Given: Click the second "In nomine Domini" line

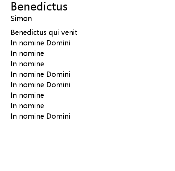Looking at the screenshot, I should pyautogui.click(x=40, y=74).
